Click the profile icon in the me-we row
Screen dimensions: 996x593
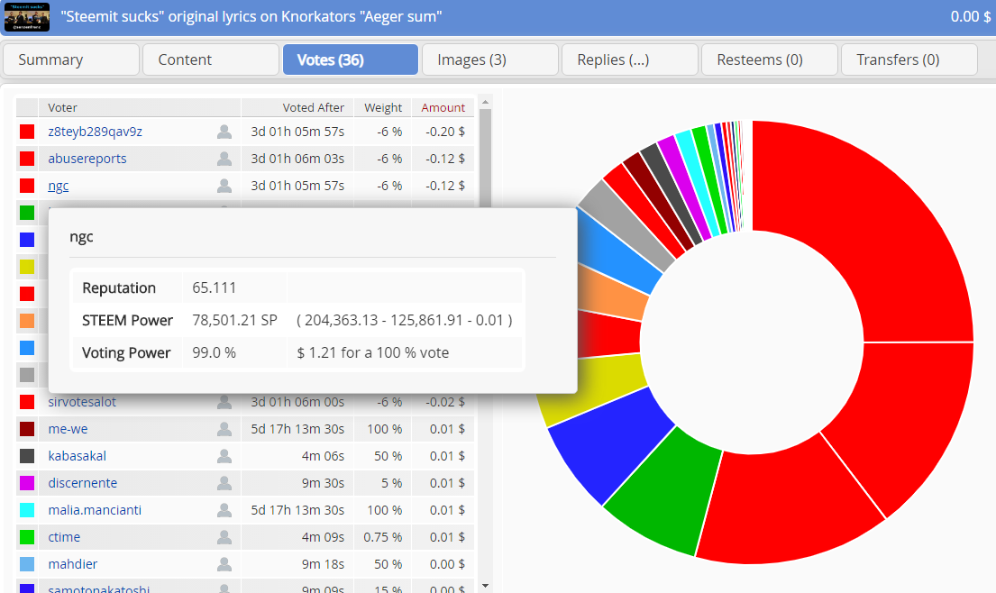click(x=224, y=429)
